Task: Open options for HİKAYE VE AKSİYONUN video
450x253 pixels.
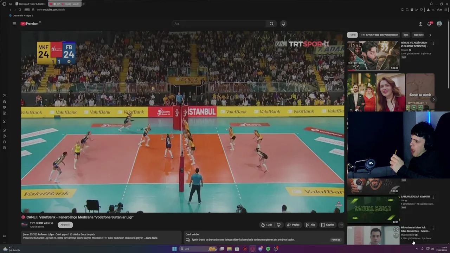Action: [433, 43]
